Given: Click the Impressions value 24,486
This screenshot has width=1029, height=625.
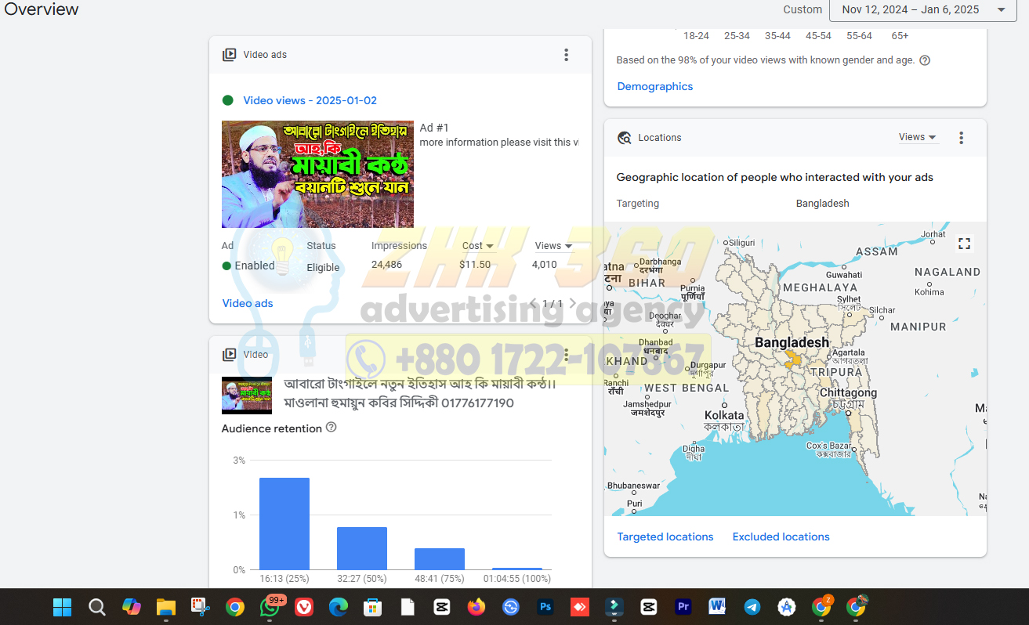Looking at the screenshot, I should pyautogui.click(x=386, y=265).
